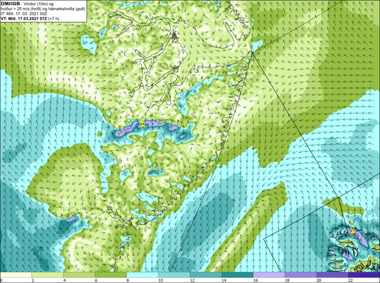Click the legend value 12
Screen dimensions: 380x283
[x=192, y=280]
